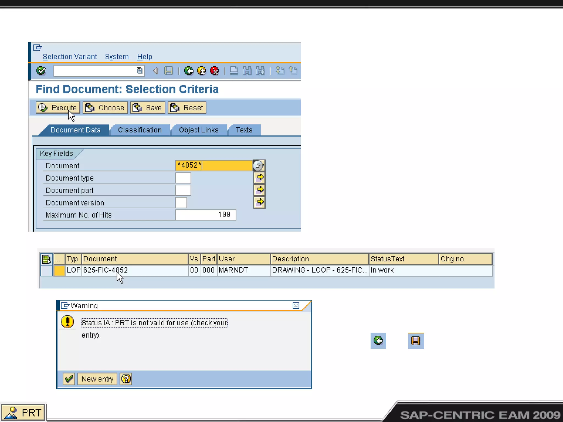Click the Find binoculars icon
563x422 pixels.
247,71
